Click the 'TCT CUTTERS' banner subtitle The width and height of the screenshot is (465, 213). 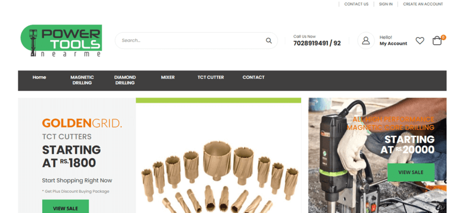tap(67, 137)
